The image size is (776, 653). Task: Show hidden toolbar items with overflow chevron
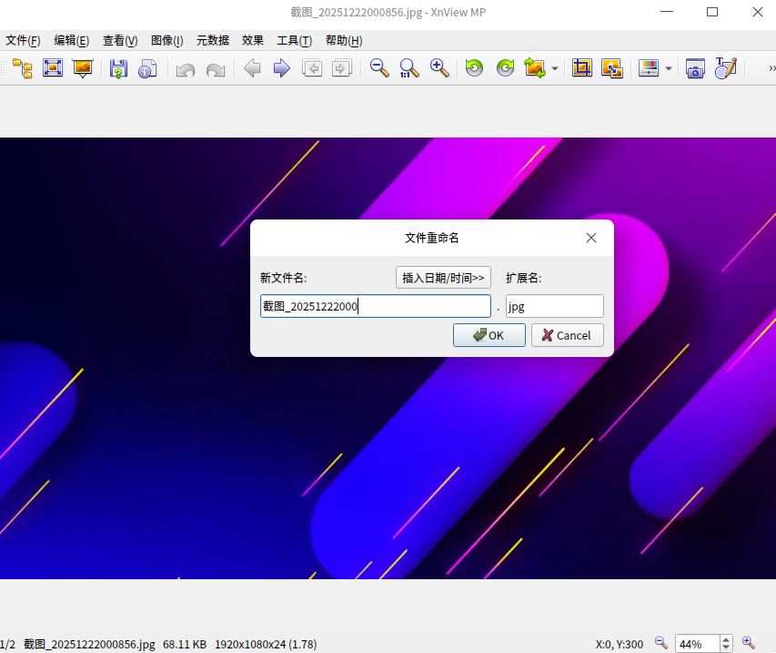point(771,68)
